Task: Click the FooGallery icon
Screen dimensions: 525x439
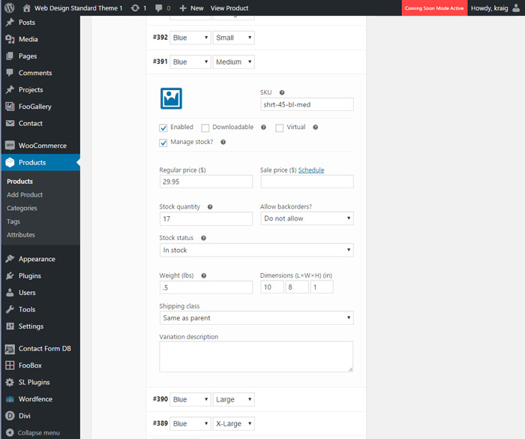Action: [x=10, y=107]
